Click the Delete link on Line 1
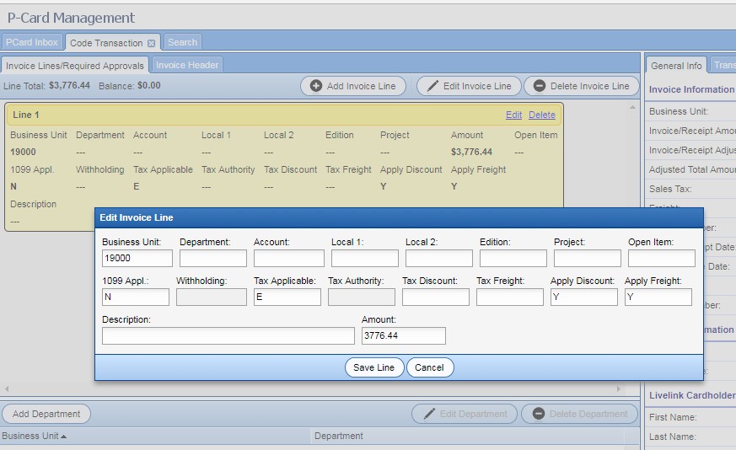This screenshot has width=736, height=450. (x=542, y=115)
